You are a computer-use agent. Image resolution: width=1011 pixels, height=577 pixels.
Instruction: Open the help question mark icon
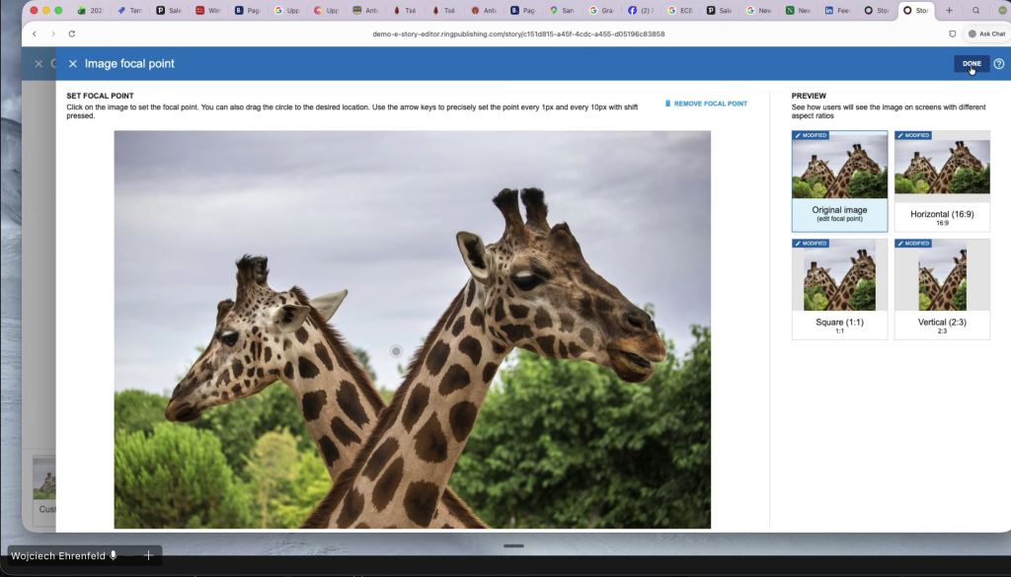(x=999, y=64)
